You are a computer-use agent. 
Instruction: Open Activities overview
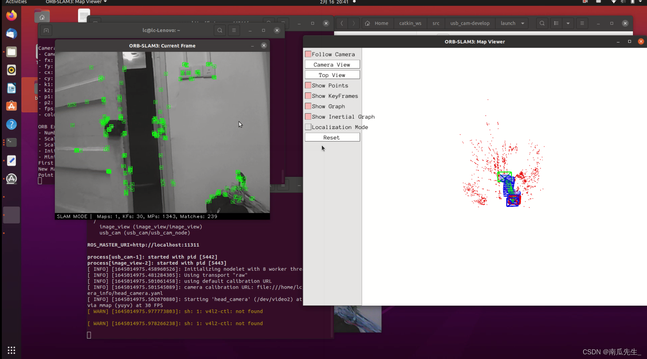16,2
